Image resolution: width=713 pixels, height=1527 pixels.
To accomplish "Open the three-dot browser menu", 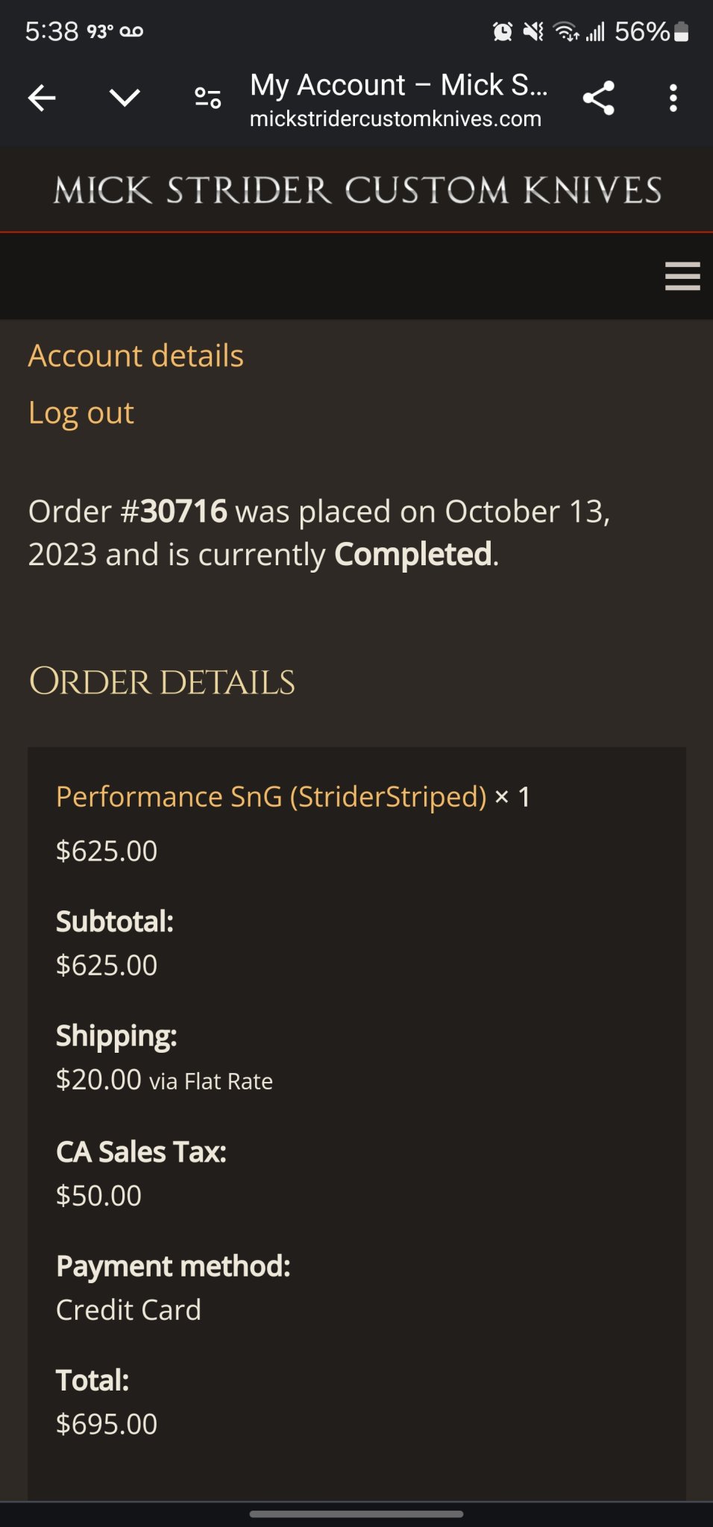I will click(x=673, y=98).
